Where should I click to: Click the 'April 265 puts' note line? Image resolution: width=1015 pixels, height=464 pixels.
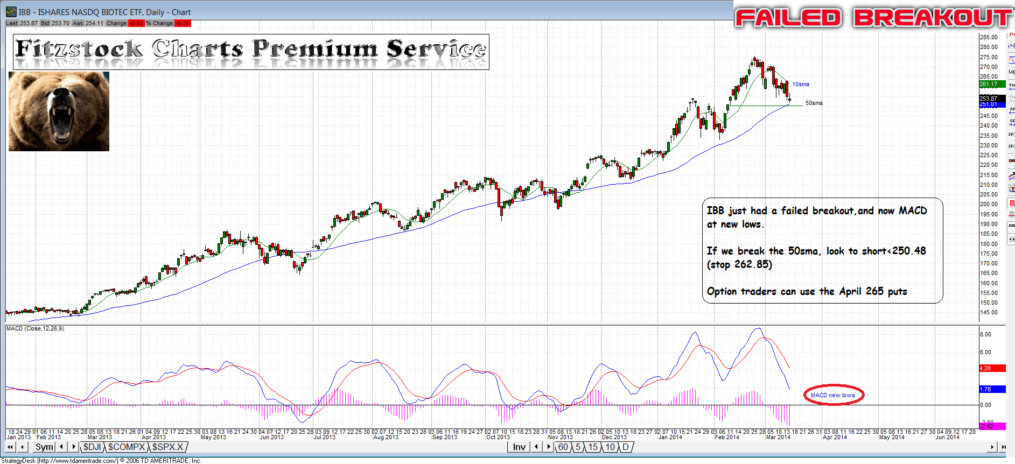[807, 291]
